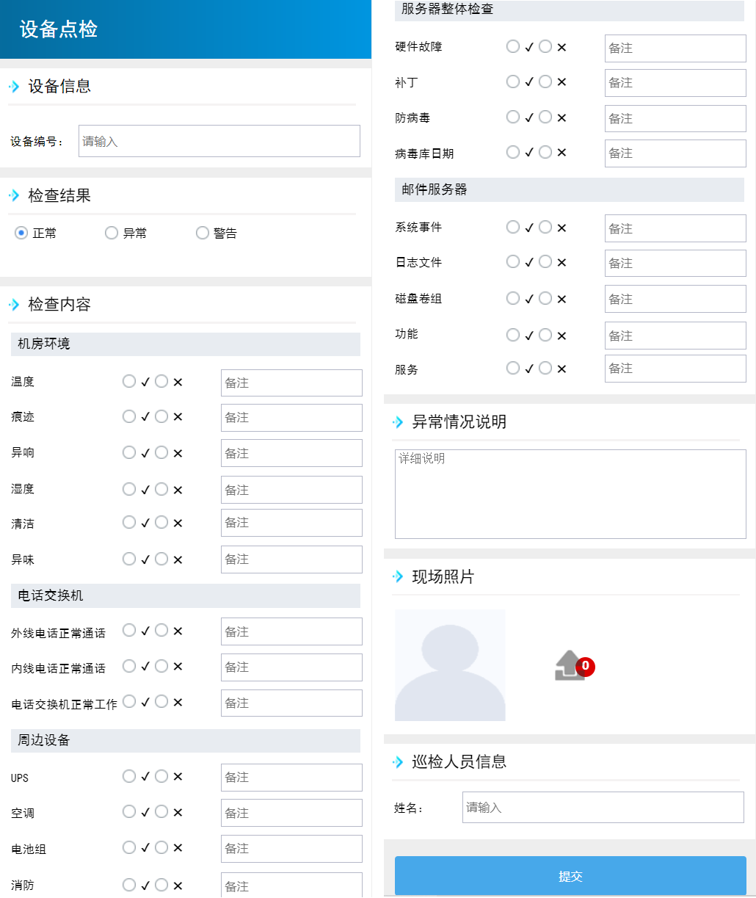Mark 清洁 as failed with ✕ radio

pos(161,522)
